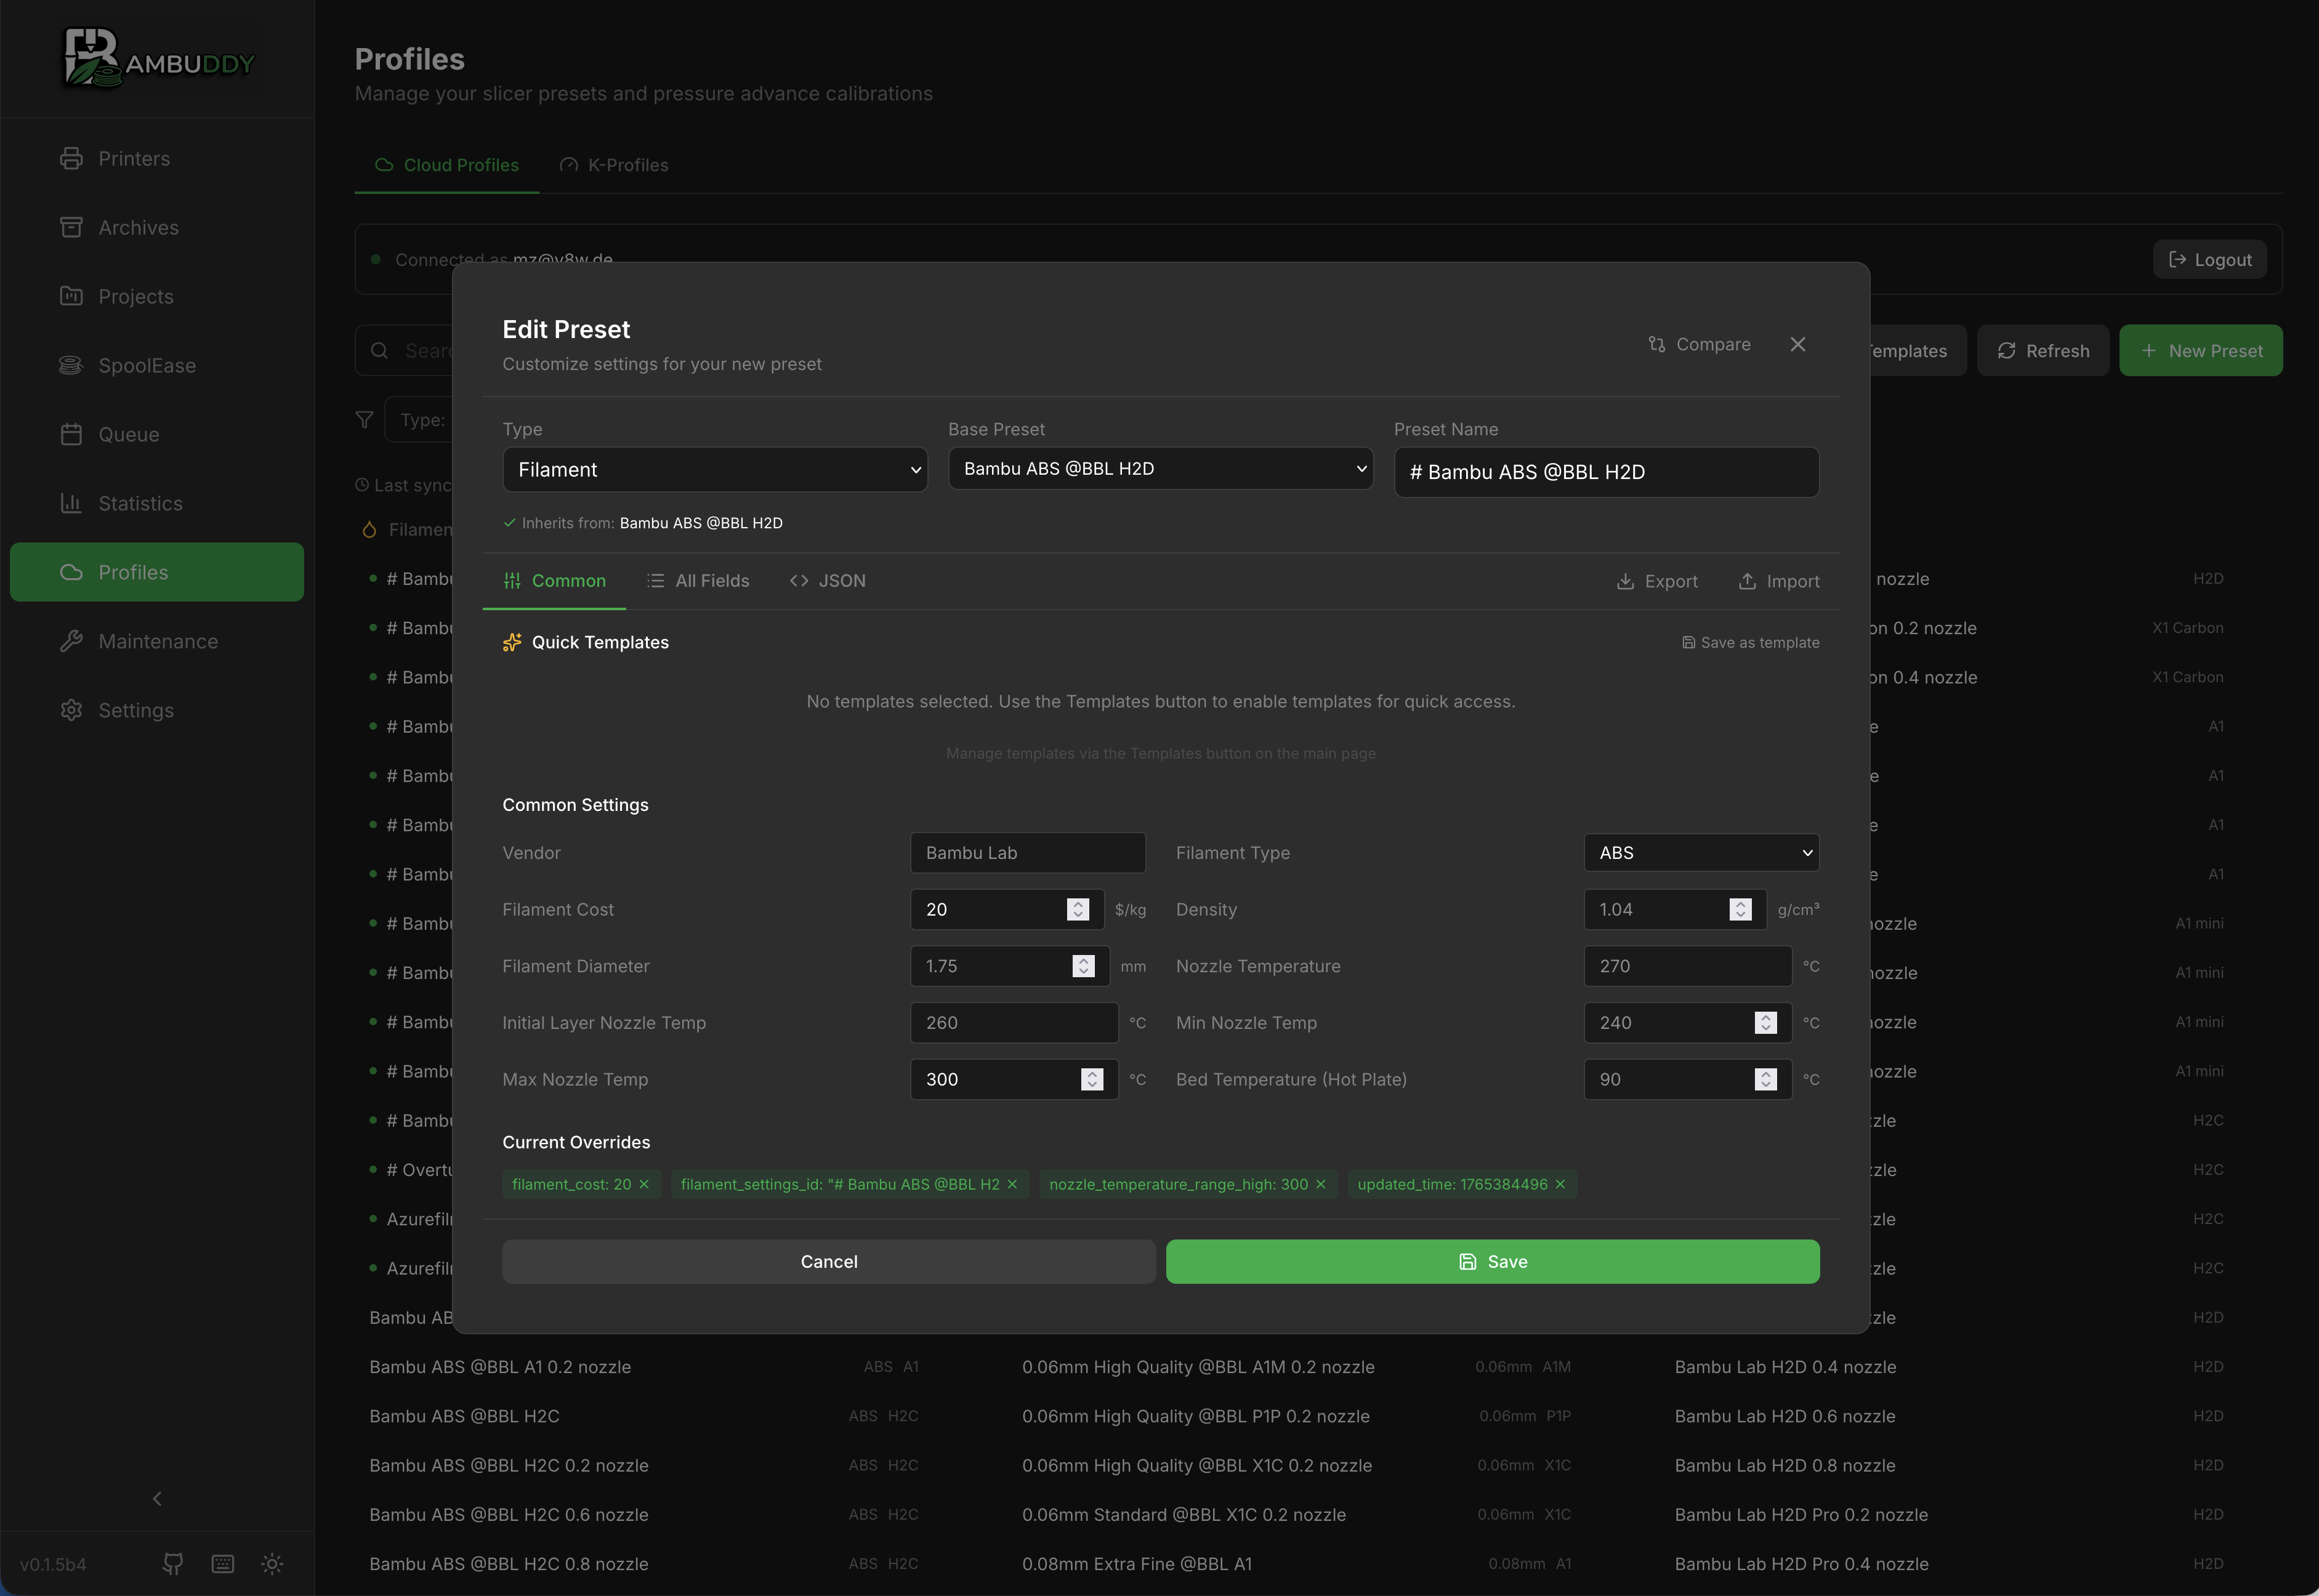This screenshot has height=1596, width=2319.
Task: Open the GitHub icon in footer
Action: (172, 1563)
